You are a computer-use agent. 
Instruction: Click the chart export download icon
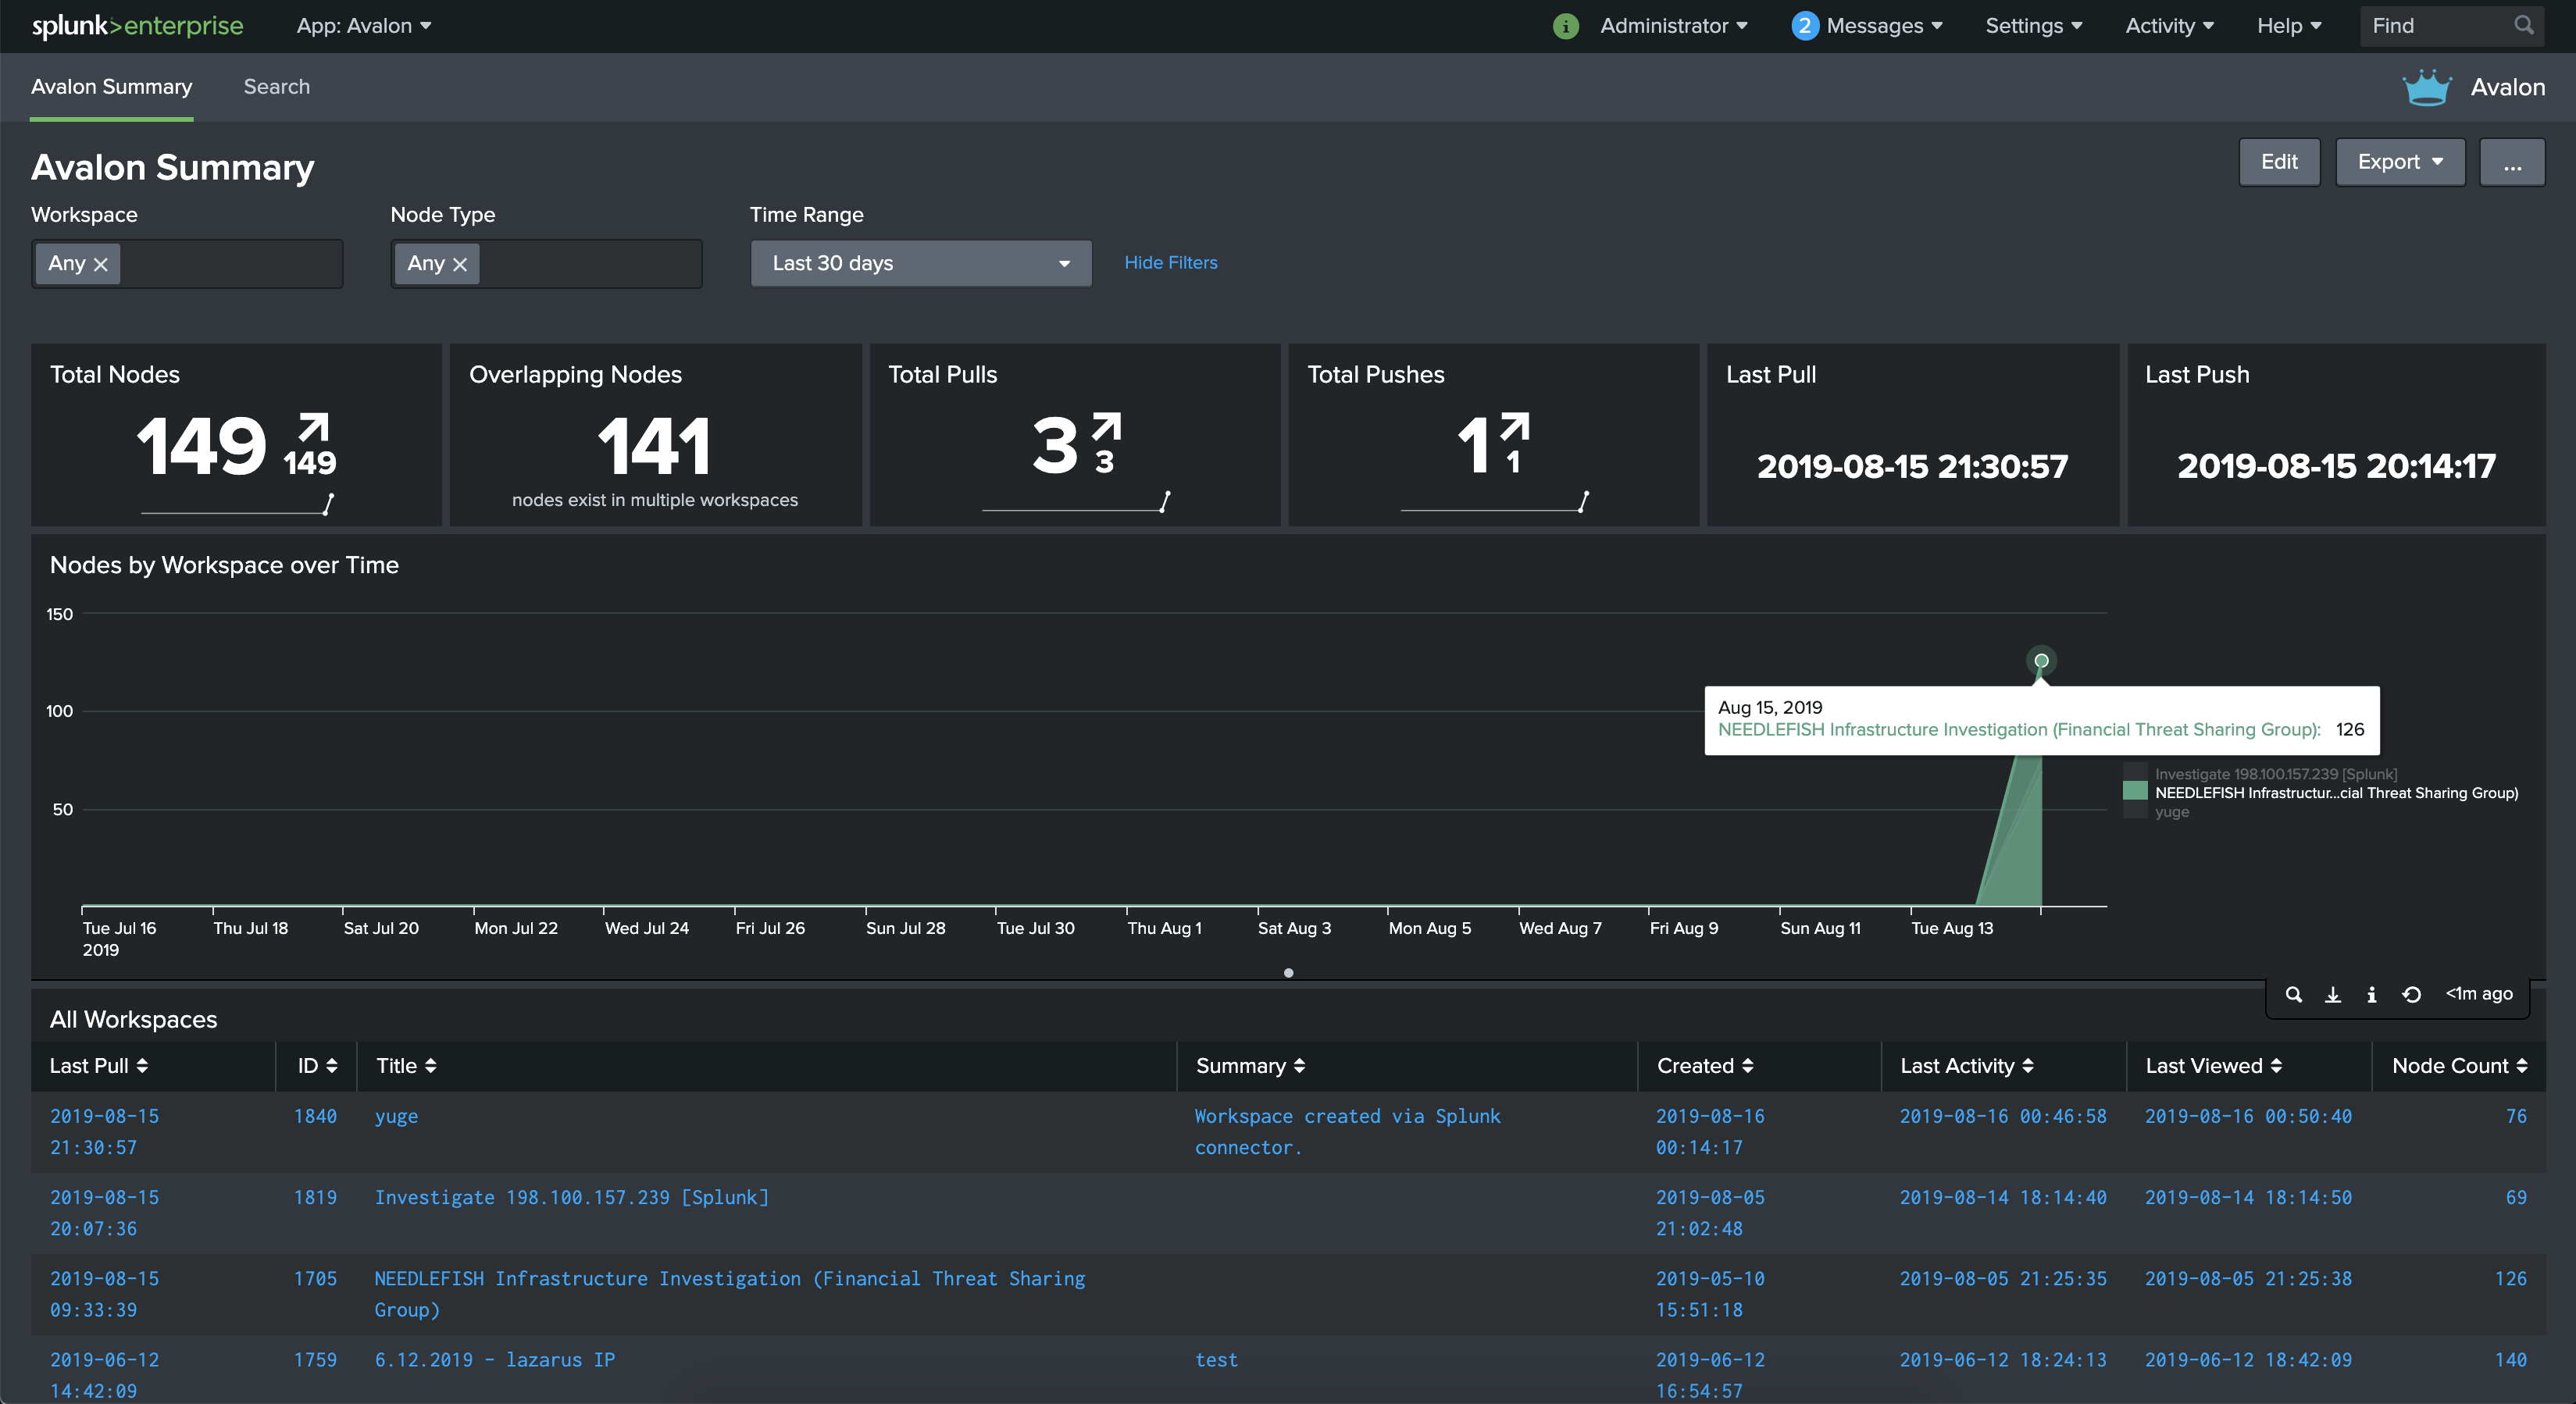click(x=2332, y=994)
